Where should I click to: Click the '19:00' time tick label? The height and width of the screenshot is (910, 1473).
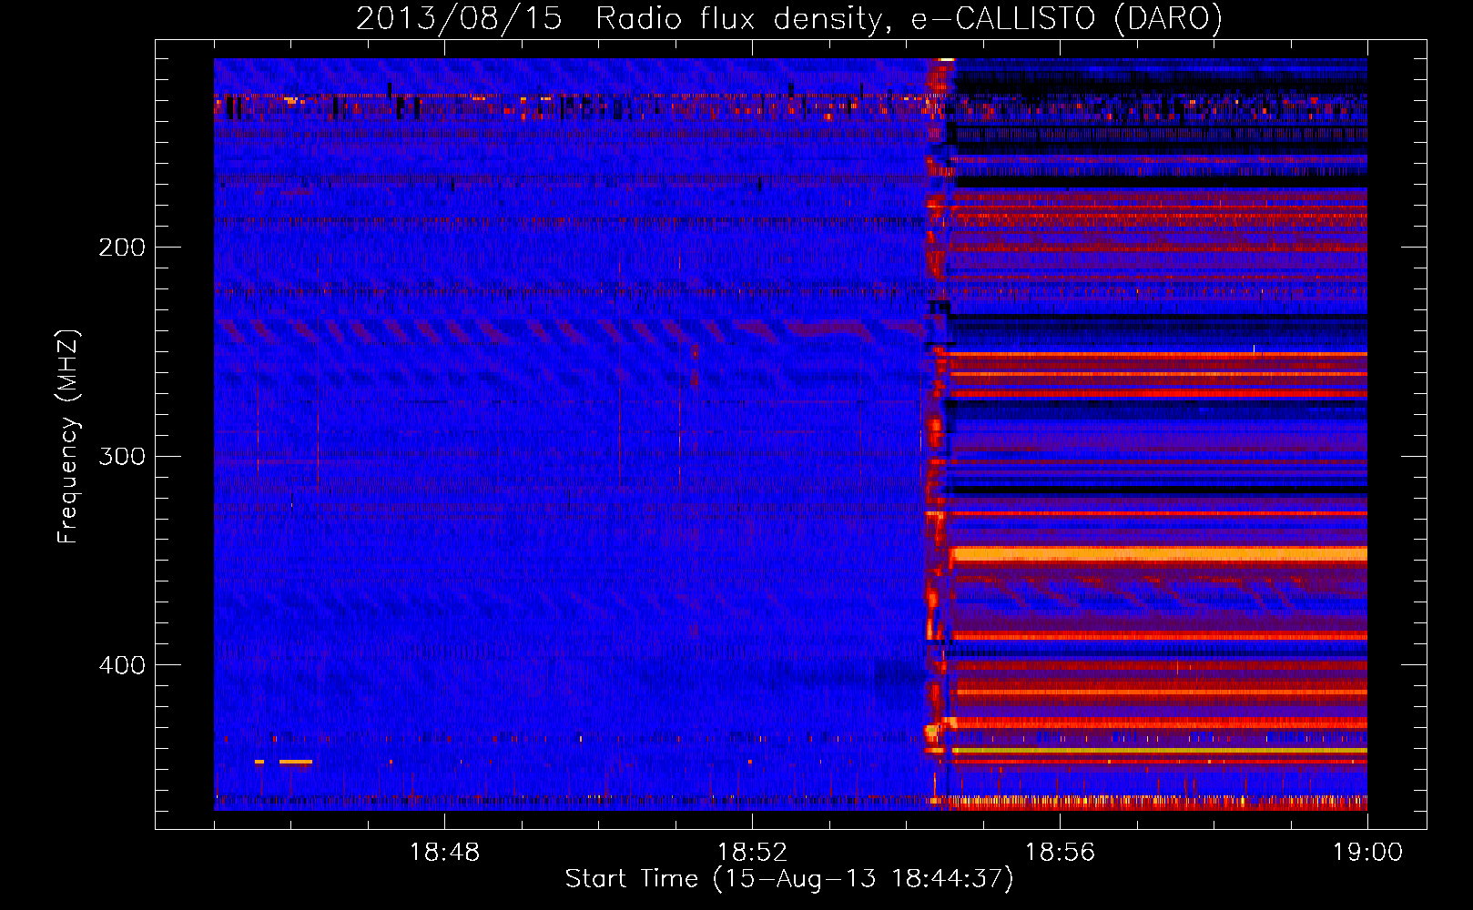[x=1367, y=853]
